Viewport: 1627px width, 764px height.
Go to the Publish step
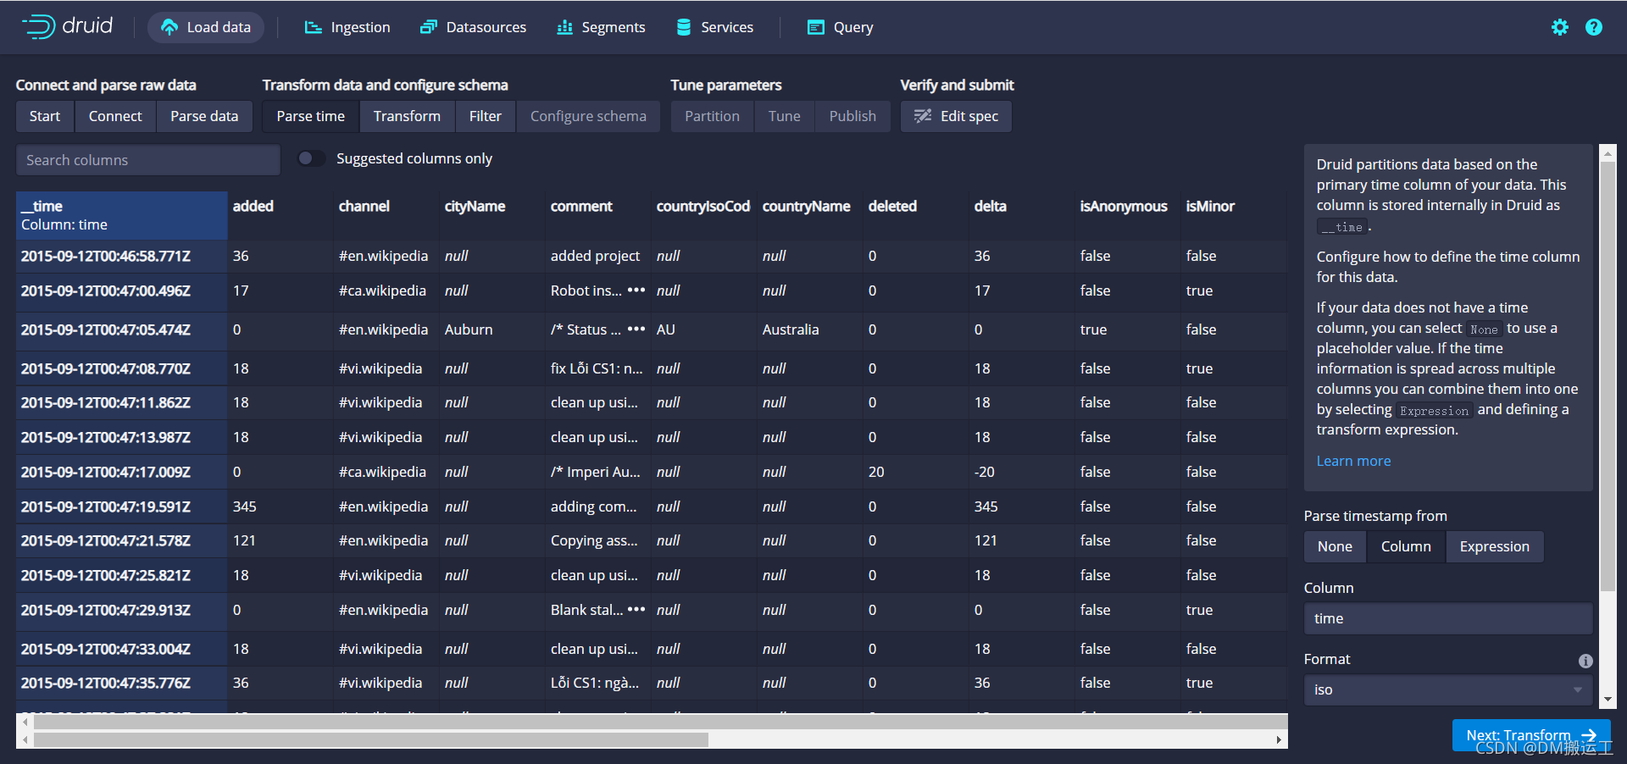click(x=852, y=116)
